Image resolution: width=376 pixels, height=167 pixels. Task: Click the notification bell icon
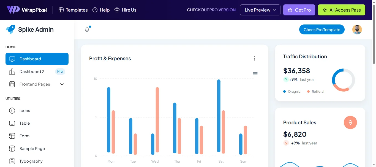[87, 29]
